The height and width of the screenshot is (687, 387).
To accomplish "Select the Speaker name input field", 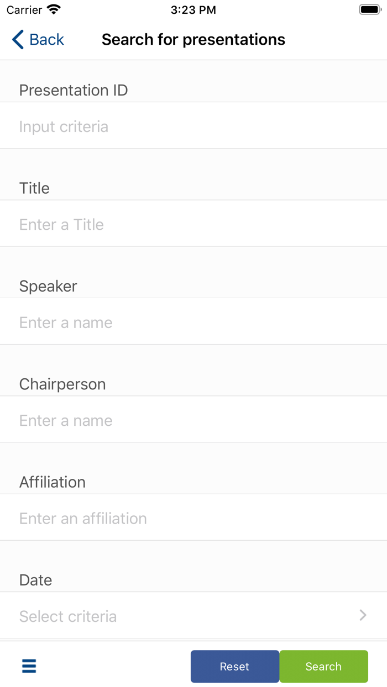I will (x=193, y=323).
